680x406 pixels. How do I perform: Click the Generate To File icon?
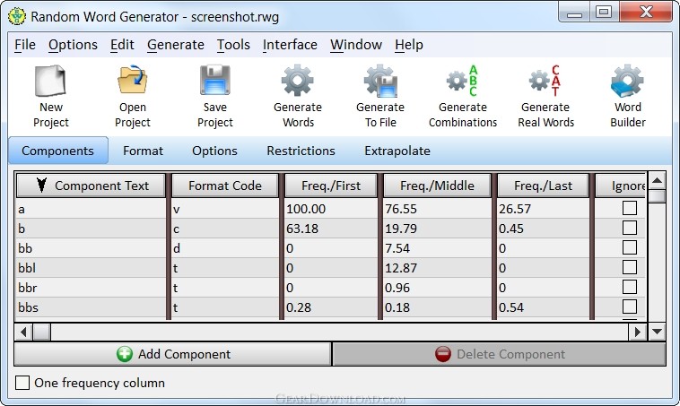pos(380,81)
